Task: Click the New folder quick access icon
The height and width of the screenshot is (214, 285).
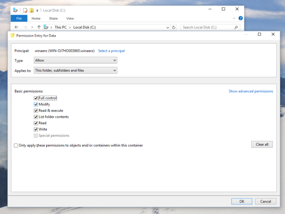Action: (x=32, y=10)
